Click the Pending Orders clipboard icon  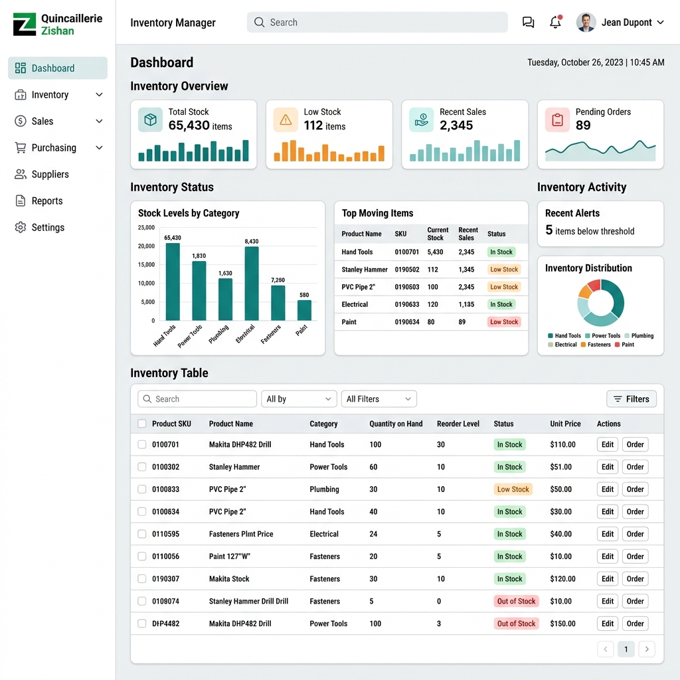(x=557, y=120)
